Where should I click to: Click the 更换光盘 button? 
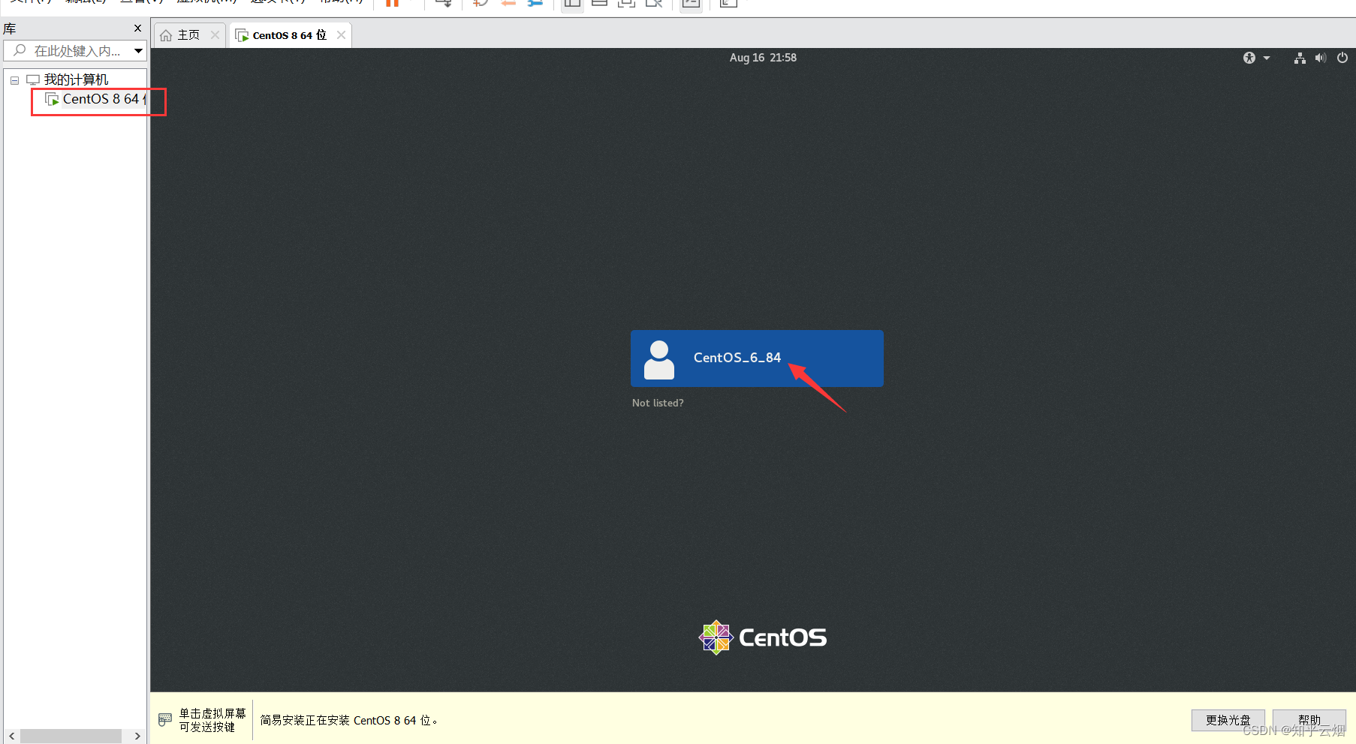[1228, 720]
